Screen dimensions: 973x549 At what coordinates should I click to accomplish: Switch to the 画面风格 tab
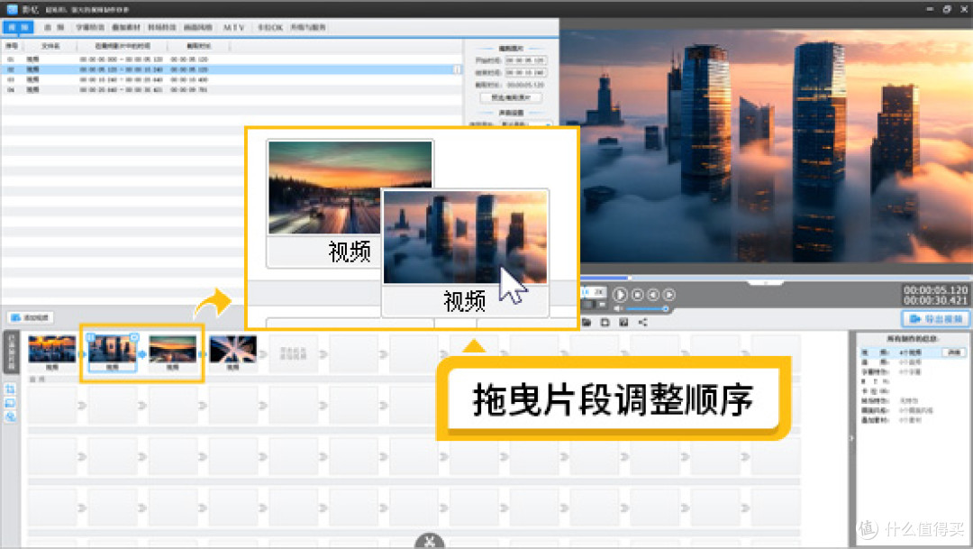tap(198, 27)
